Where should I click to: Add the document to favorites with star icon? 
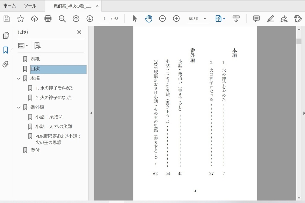tap(20, 18)
